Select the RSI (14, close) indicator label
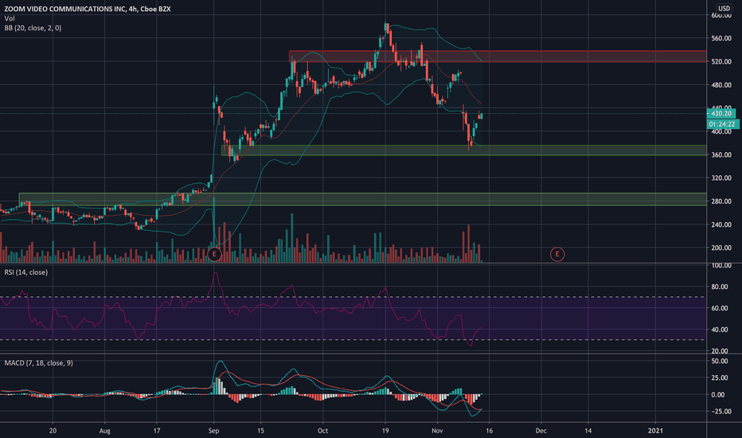 [26, 272]
